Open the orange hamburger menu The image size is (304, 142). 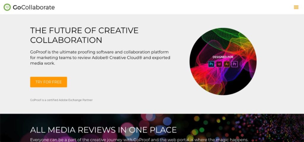(x=296, y=7)
